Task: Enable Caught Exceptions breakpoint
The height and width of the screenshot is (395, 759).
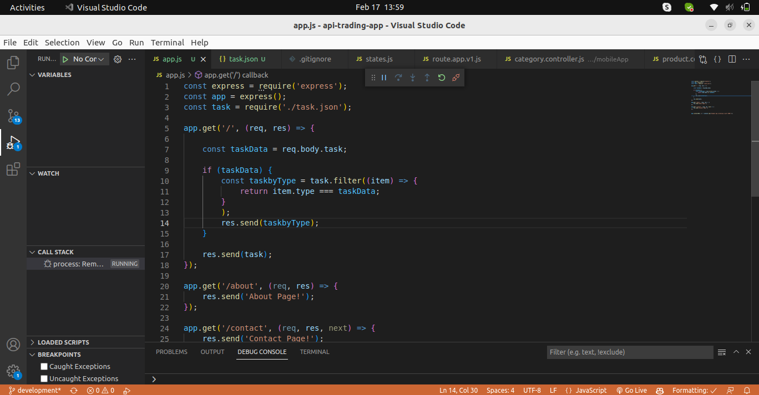Action: coord(44,367)
